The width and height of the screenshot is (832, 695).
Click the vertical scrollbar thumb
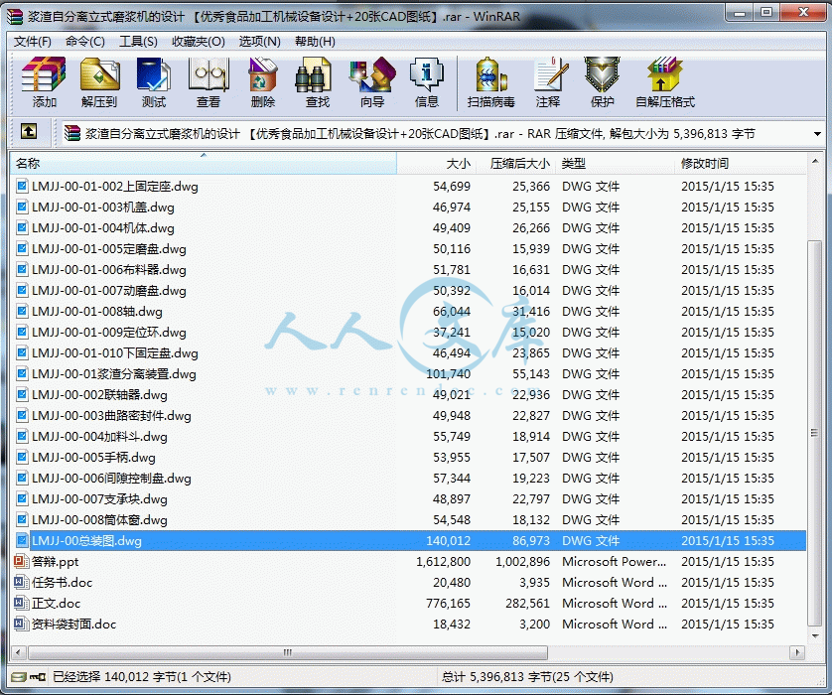pyautogui.click(x=814, y=434)
